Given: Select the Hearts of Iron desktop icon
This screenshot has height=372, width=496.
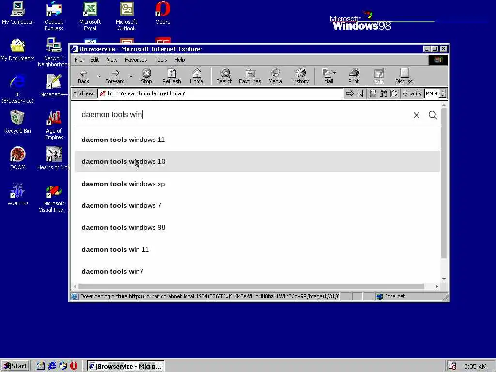Looking at the screenshot, I should [53, 158].
